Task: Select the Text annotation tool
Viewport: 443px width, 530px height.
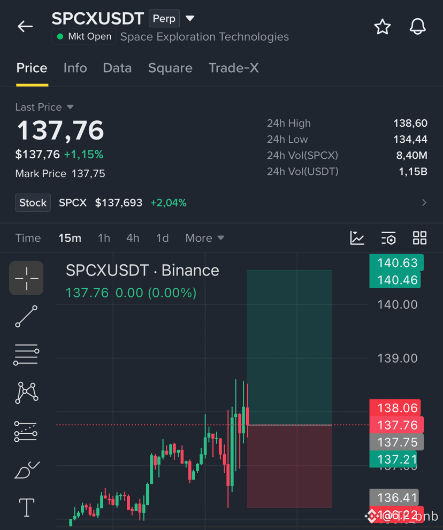Action: [26, 508]
